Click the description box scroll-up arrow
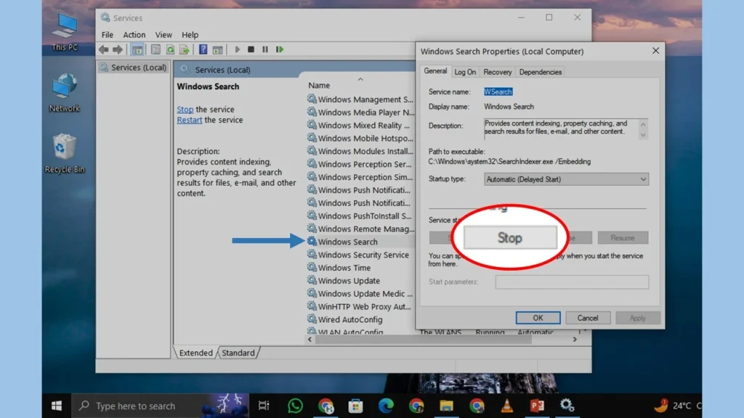The width and height of the screenshot is (744, 418). coord(643,124)
